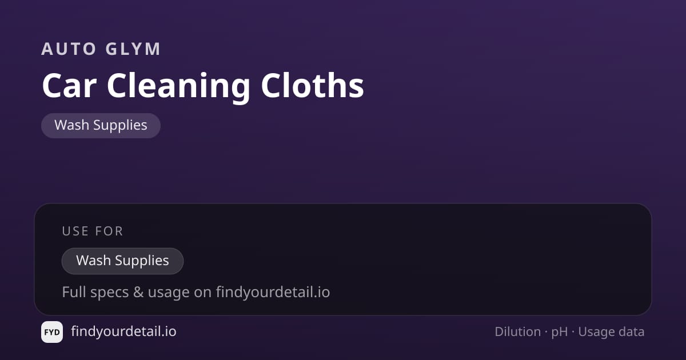Image resolution: width=686 pixels, height=360 pixels.
Task: Click the word FOR in section heading
Action: tap(109, 231)
